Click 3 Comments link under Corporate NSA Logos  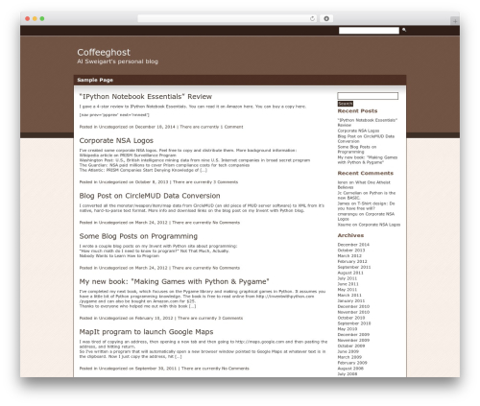[x=226, y=182]
